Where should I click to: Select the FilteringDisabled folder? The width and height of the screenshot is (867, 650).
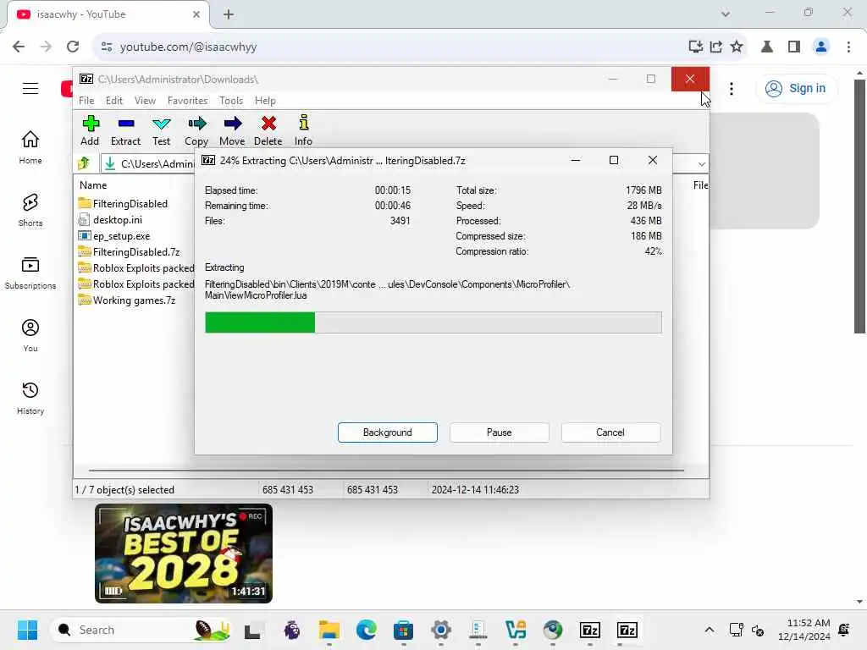(123, 203)
